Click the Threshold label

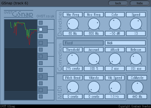pyautogui.click(x=73, y=50)
